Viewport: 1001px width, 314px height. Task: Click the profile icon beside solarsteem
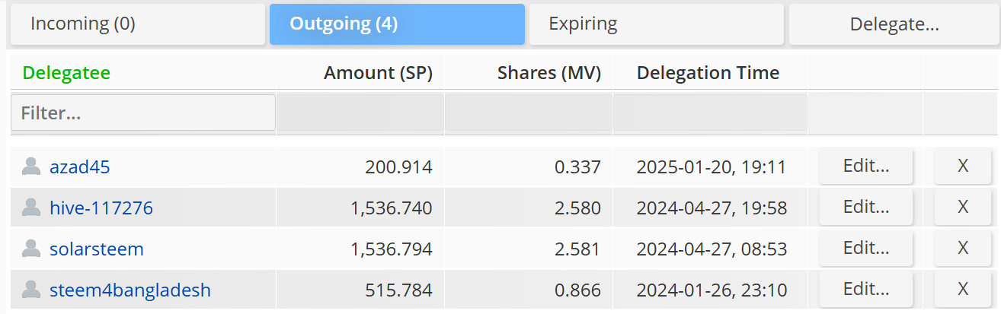31,249
